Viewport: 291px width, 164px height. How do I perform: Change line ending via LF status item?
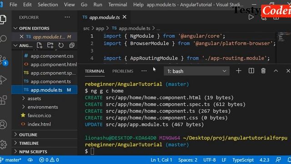pyautogui.click(x=224, y=160)
